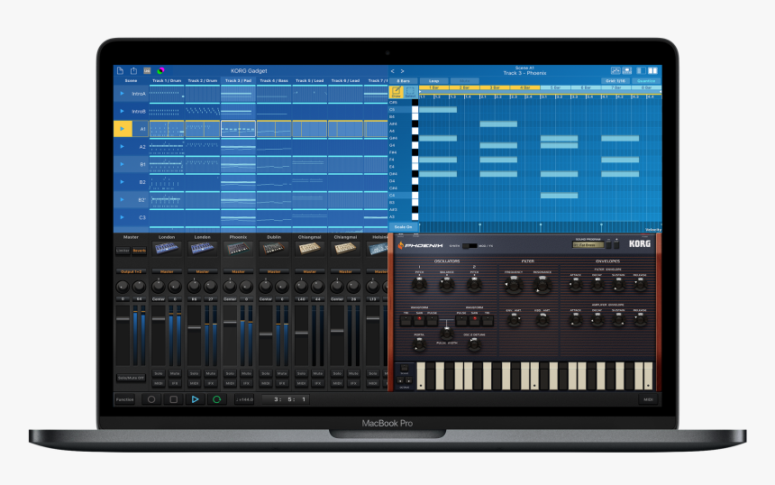This screenshot has height=485, width=775.
Task: Play the IntroA scene
Action: point(122,94)
